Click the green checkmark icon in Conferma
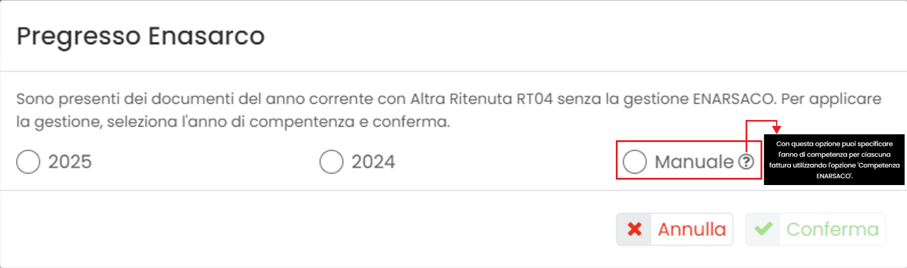Viewport: 907px width, 268px height. click(x=762, y=230)
